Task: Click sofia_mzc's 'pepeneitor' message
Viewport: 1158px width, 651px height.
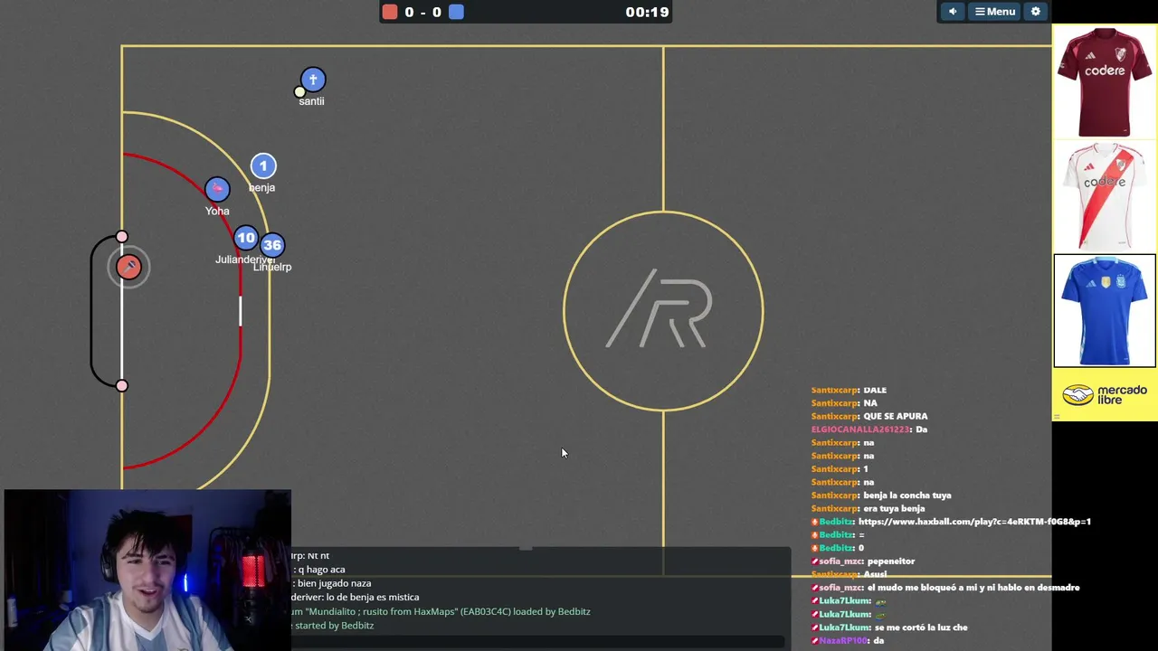Action: pyautogui.click(x=891, y=561)
